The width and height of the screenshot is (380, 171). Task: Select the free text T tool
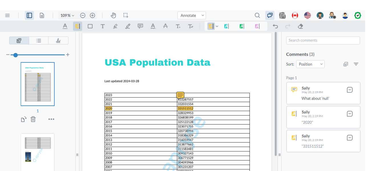click(103, 26)
